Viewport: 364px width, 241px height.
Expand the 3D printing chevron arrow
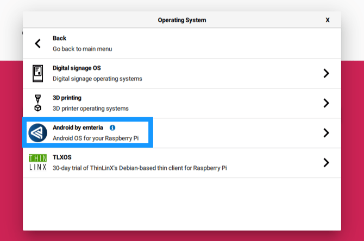[x=326, y=103]
